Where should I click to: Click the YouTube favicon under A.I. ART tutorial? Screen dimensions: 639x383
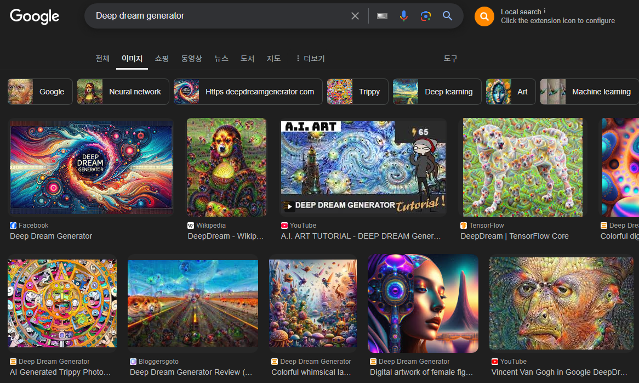click(x=284, y=226)
